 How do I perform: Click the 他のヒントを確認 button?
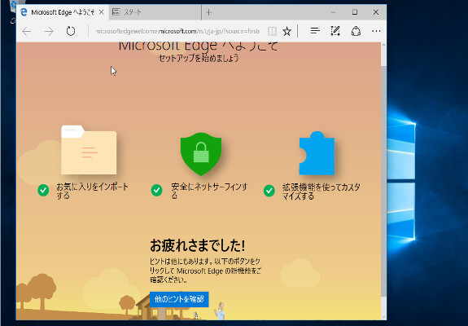(179, 299)
